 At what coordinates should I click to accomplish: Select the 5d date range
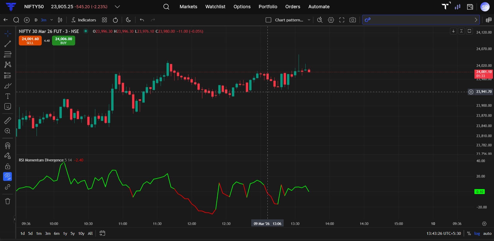(x=30, y=234)
